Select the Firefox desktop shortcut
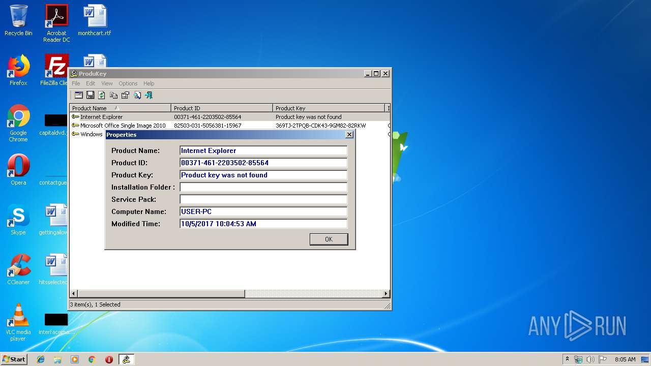This screenshot has height=366, width=651. pyautogui.click(x=18, y=70)
